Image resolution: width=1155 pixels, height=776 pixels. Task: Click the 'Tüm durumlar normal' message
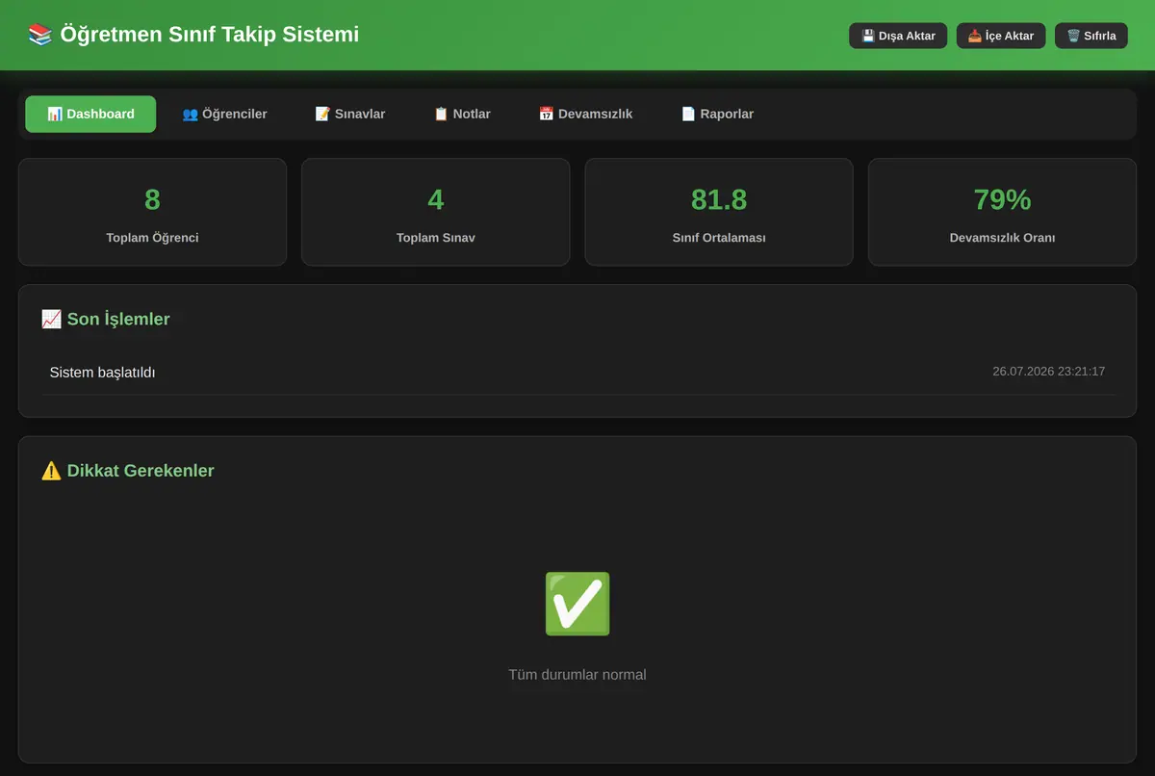coord(577,675)
